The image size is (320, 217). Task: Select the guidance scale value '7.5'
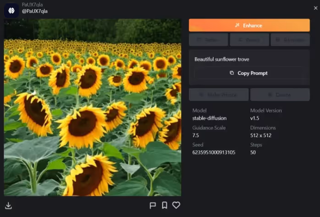(195, 135)
